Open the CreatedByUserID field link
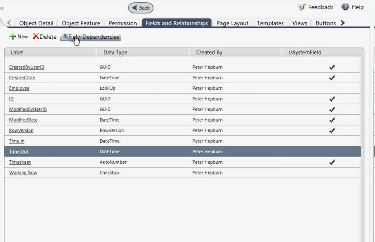Image resolution: width=375 pixels, height=242 pixels. tap(27, 67)
